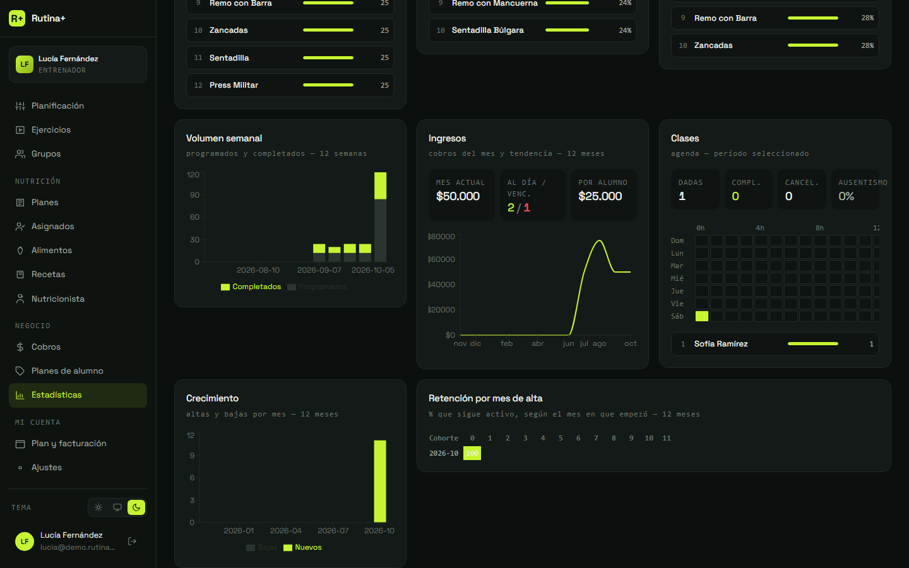
Task: Toggle Nuevos series in Crecimiento legend
Action: [x=303, y=547]
